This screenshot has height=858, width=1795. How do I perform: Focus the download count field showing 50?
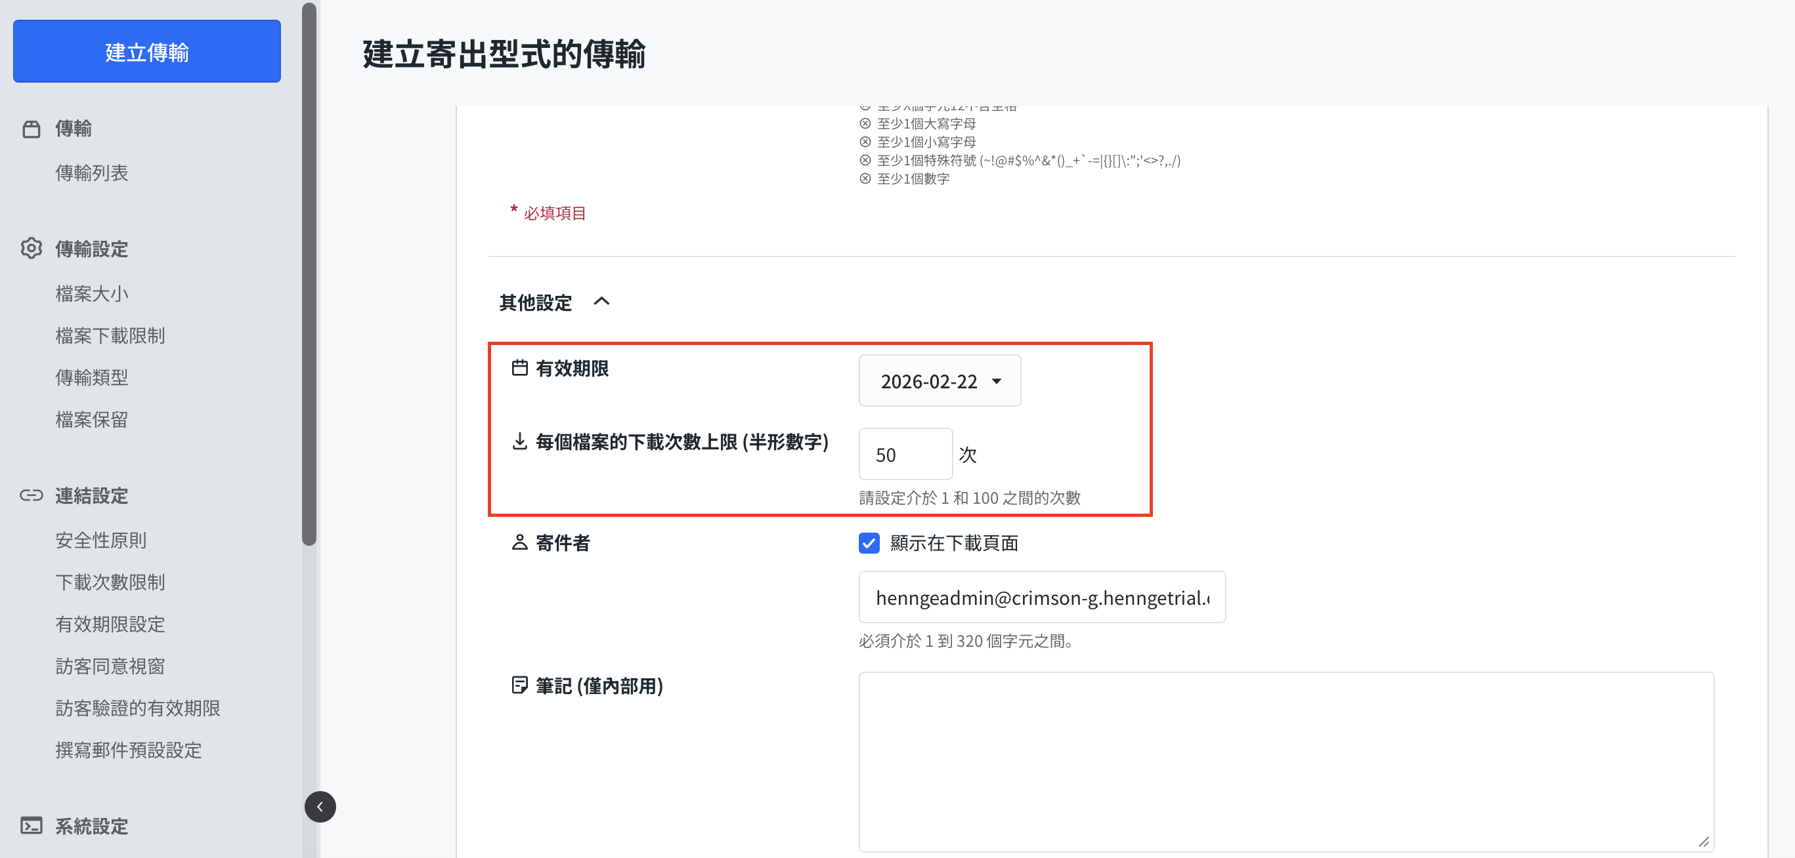(905, 454)
